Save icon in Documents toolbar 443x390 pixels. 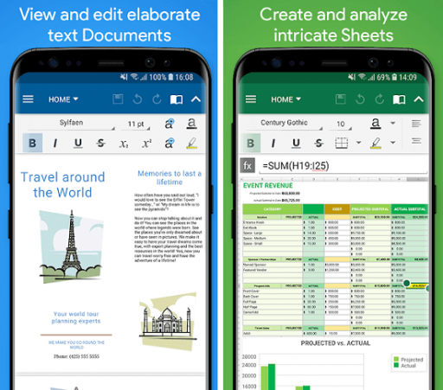118,99
